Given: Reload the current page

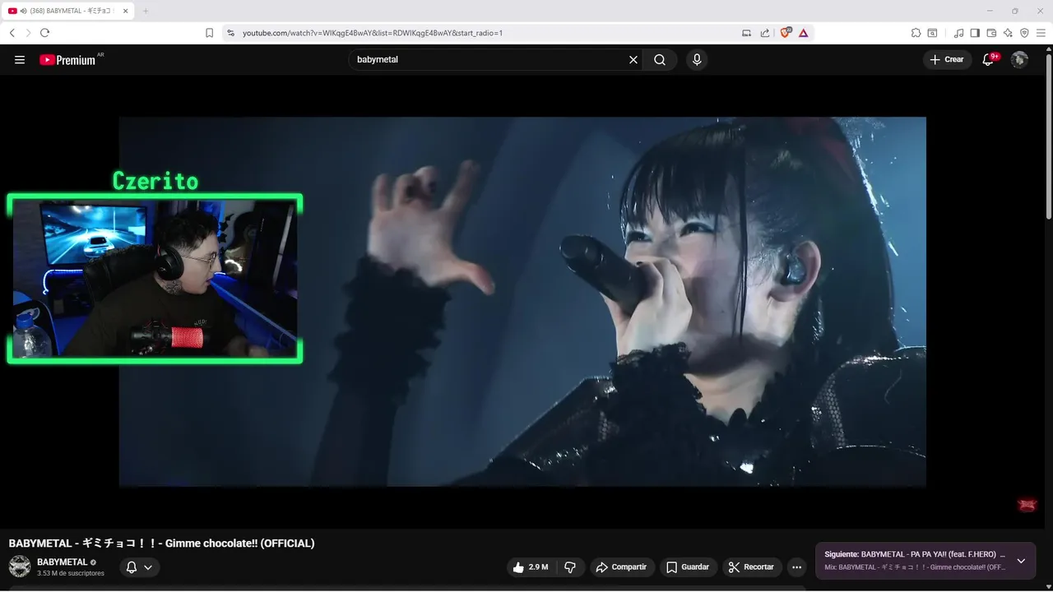Looking at the screenshot, I should [44, 33].
